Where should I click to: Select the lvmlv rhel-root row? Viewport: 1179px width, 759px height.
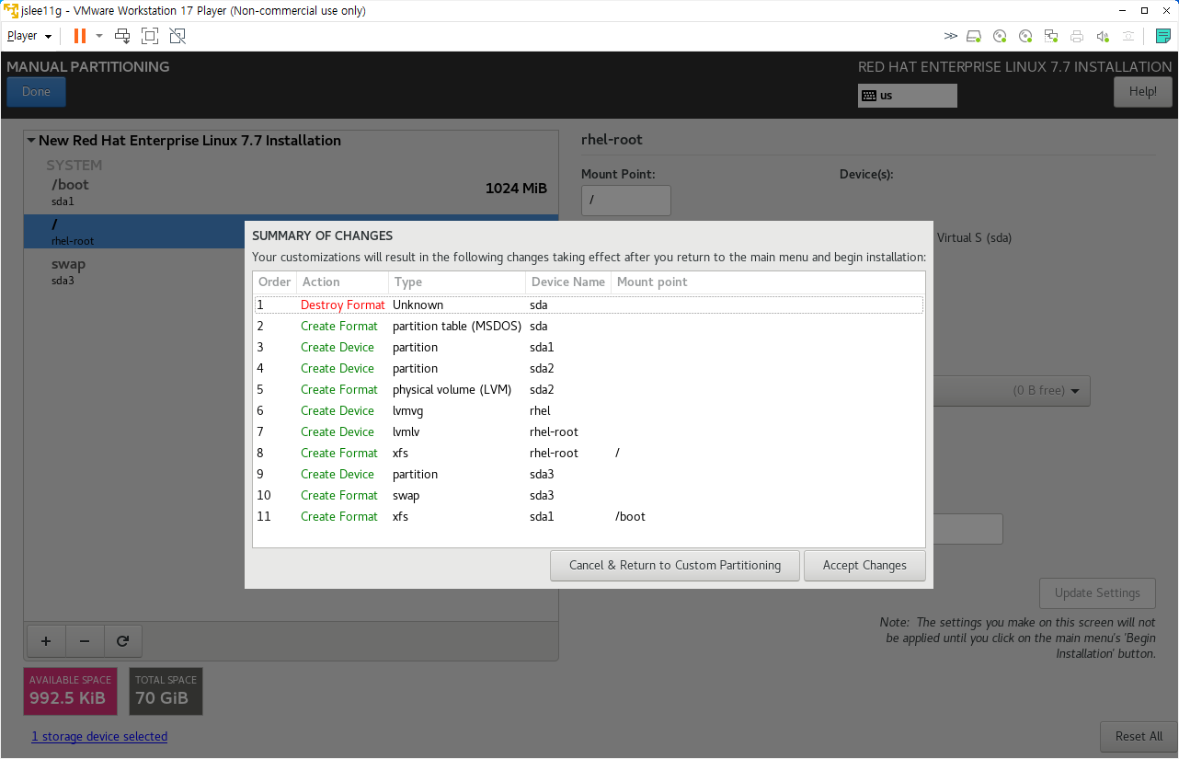coord(589,431)
